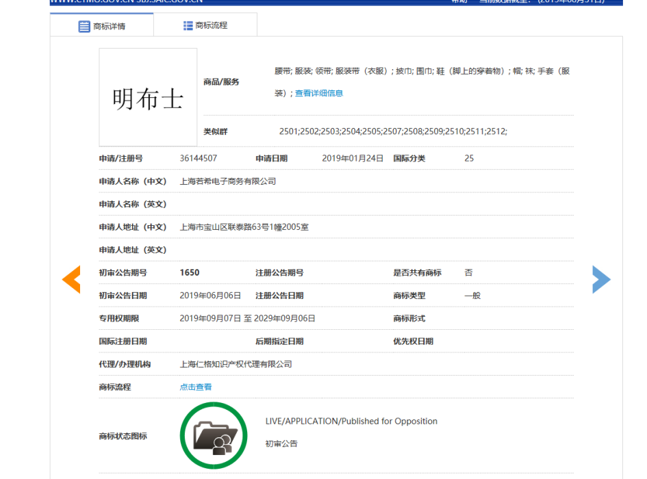The width and height of the screenshot is (647, 479).
Task: Click the 注册公告期号 label
Action: [279, 273]
